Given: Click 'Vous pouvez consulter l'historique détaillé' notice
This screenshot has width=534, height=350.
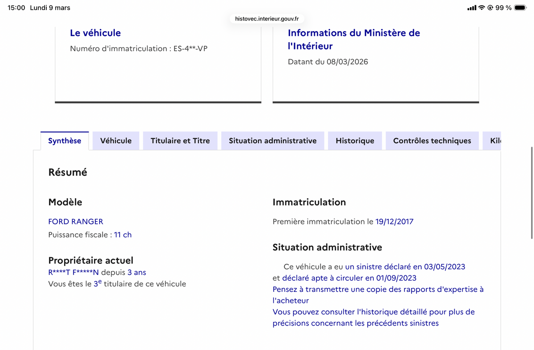Looking at the screenshot, I should [x=374, y=318].
